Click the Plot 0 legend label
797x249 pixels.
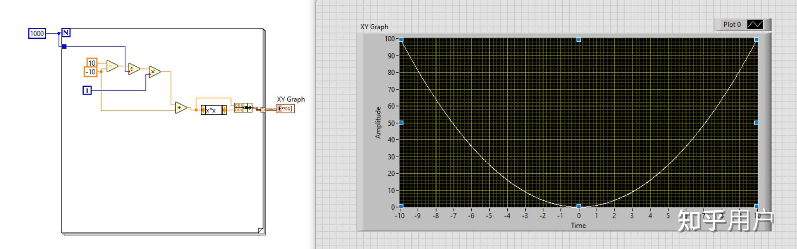tap(732, 25)
